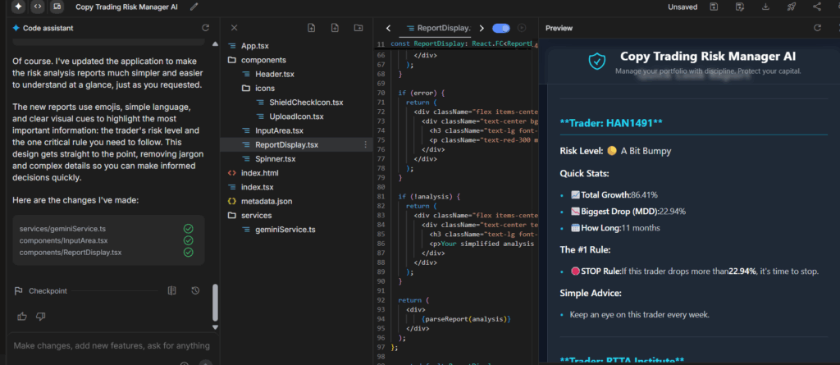Viewport: 840px width, 365px height.
Task: Click the chat scroll down arrow
Action: tap(216, 327)
